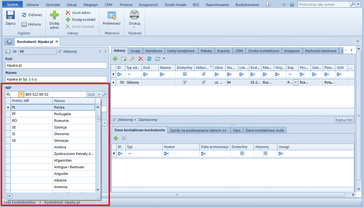Click the monitor icon beside the Kontrahent tab
The width and height of the screenshot is (364, 208).
(x=9, y=42)
